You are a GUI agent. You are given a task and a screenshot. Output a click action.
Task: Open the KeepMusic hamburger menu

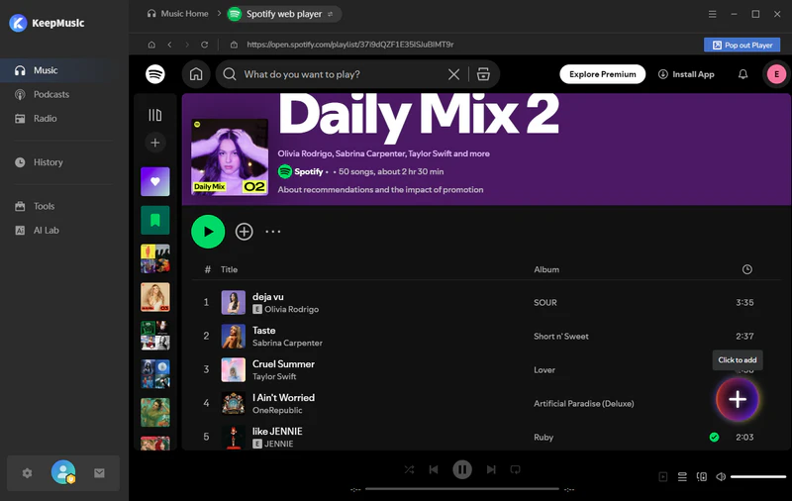(712, 14)
